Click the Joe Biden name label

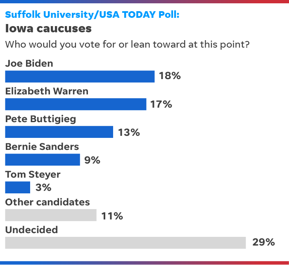click(x=29, y=63)
